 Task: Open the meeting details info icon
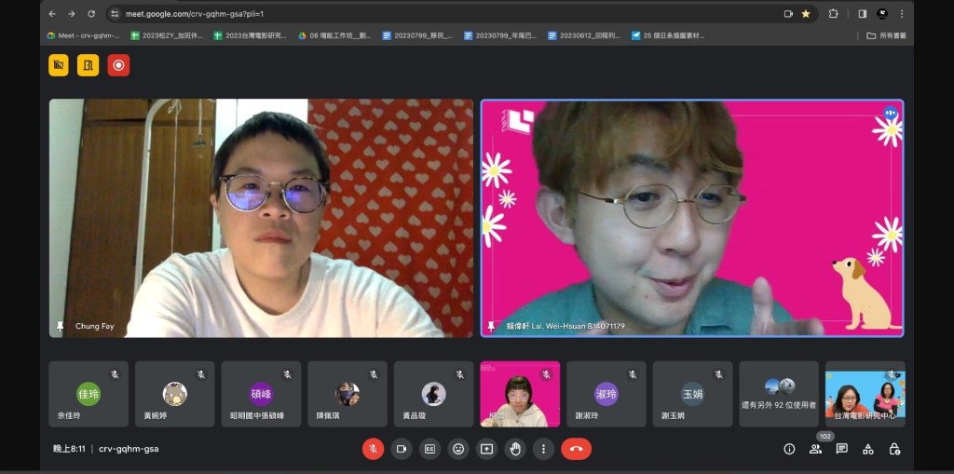point(789,449)
